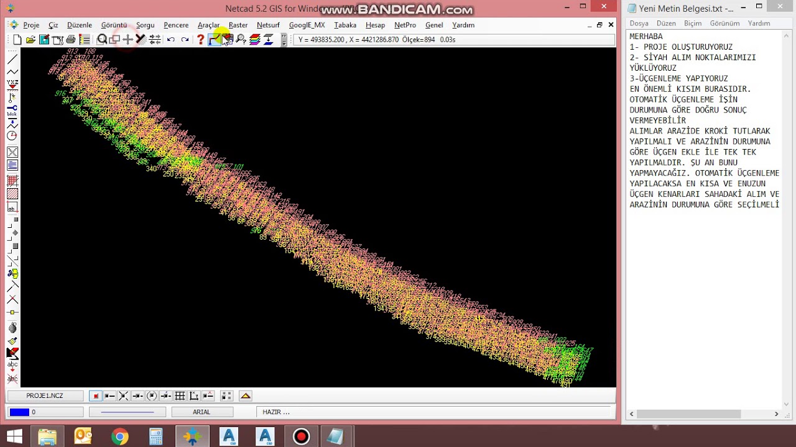Viewport: 796px width, 447px height.
Task: Click the Open folder toolbar icon
Action: [30, 40]
